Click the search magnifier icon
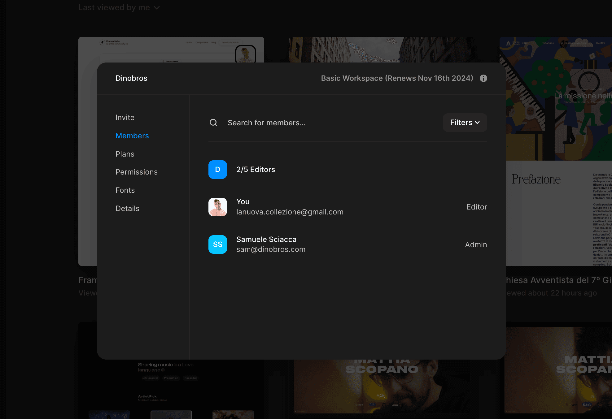 tap(213, 123)
